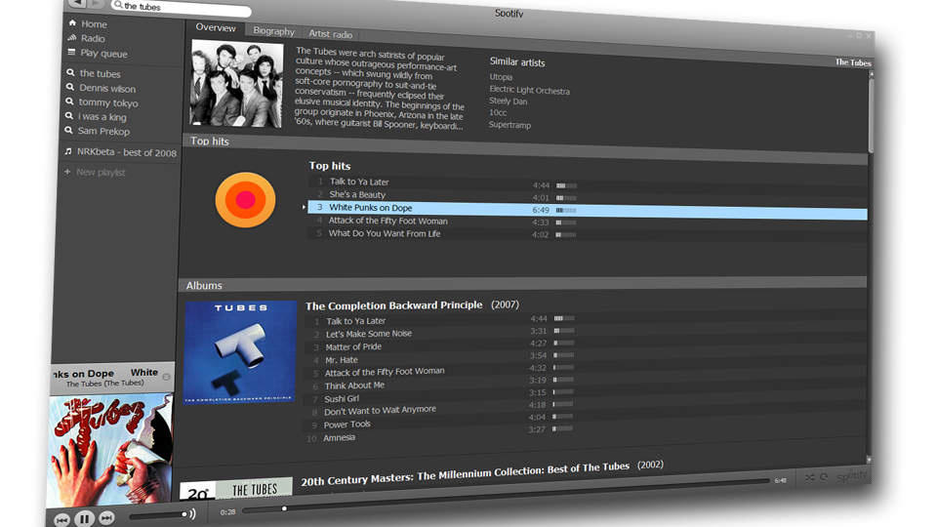Click the Top hits section header bar
The image size is (937, 527).
(526, 149)
